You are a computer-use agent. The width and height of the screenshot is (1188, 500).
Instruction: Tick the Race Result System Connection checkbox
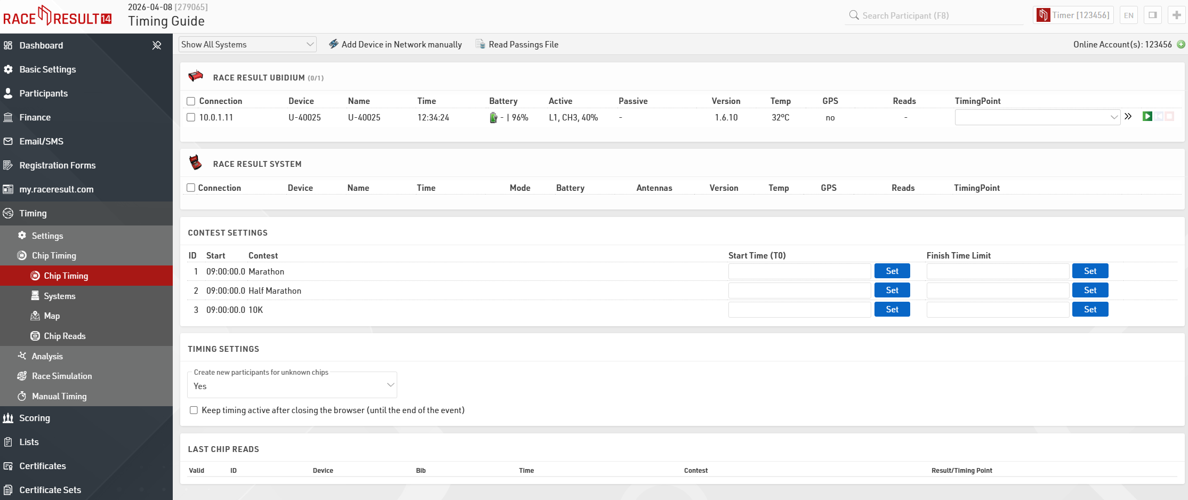(191, 188)
